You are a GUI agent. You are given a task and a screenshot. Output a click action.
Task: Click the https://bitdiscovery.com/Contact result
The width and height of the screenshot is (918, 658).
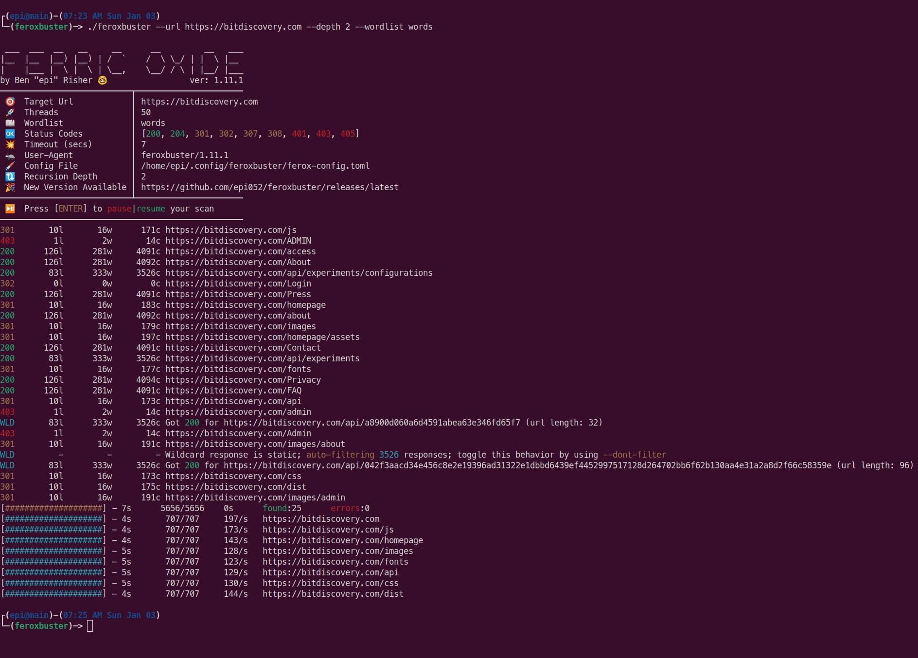243,348
